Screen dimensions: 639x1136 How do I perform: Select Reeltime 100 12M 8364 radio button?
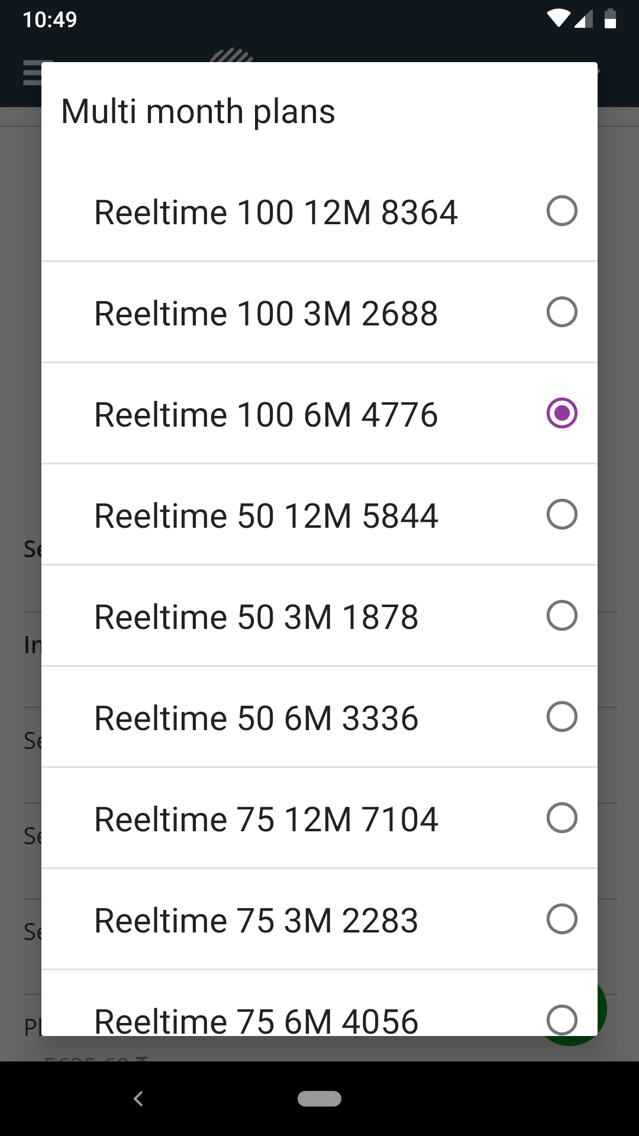(x=561, y=211)
